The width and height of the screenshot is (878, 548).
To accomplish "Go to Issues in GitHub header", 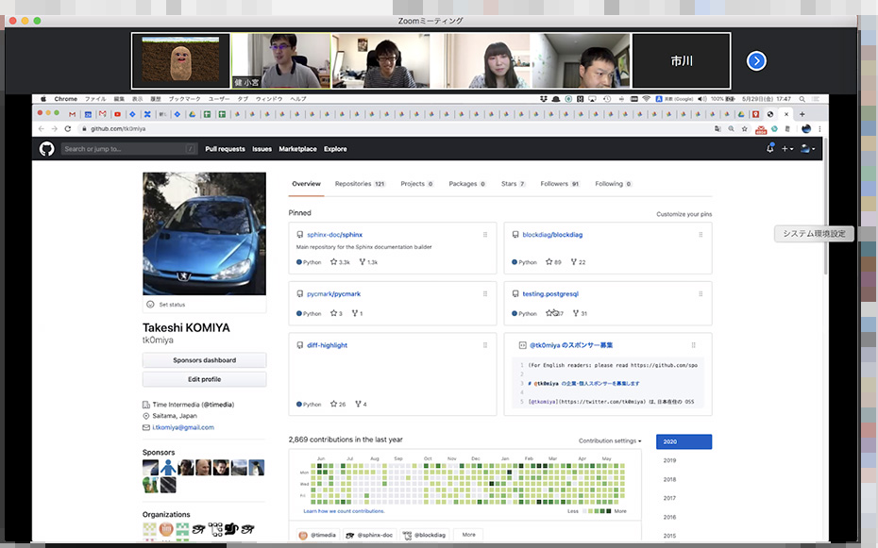I will 262,149.
